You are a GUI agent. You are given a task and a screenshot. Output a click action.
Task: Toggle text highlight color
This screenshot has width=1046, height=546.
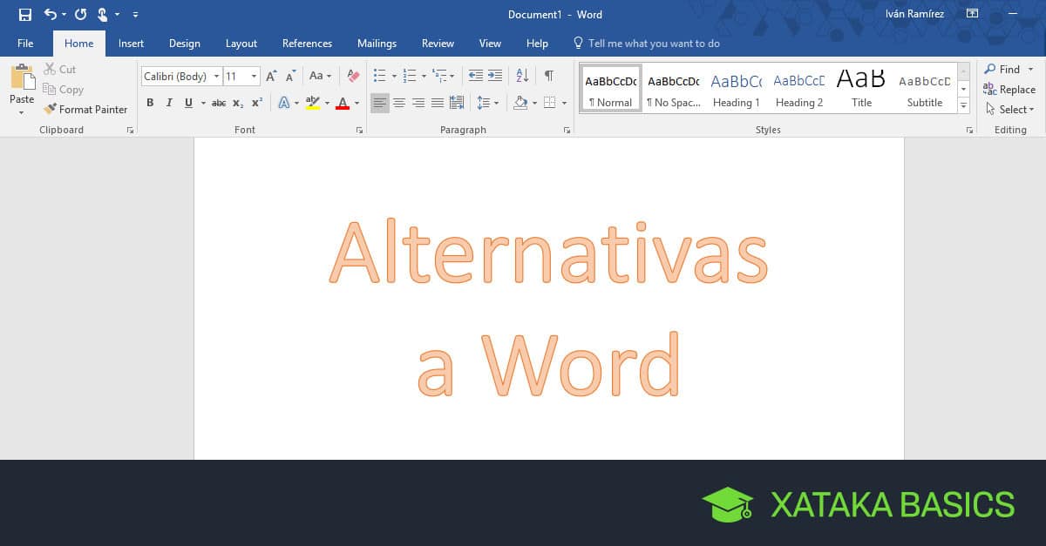click(x=313, y=103)
